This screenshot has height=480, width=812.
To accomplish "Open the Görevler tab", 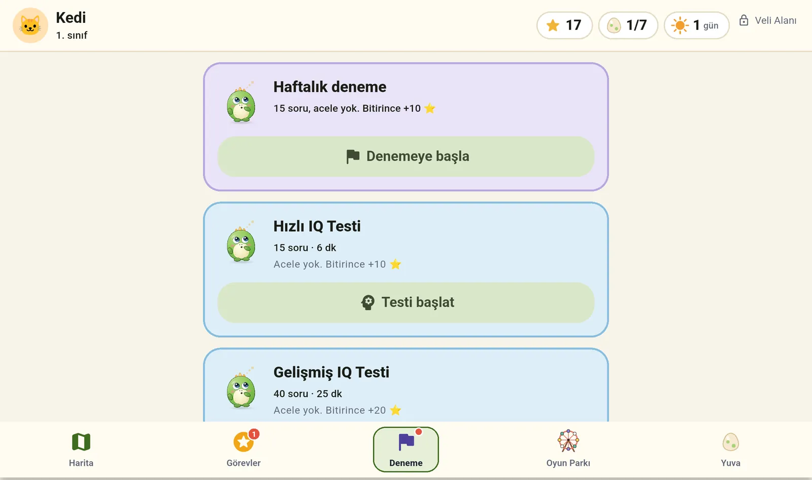I will (244, 450).
